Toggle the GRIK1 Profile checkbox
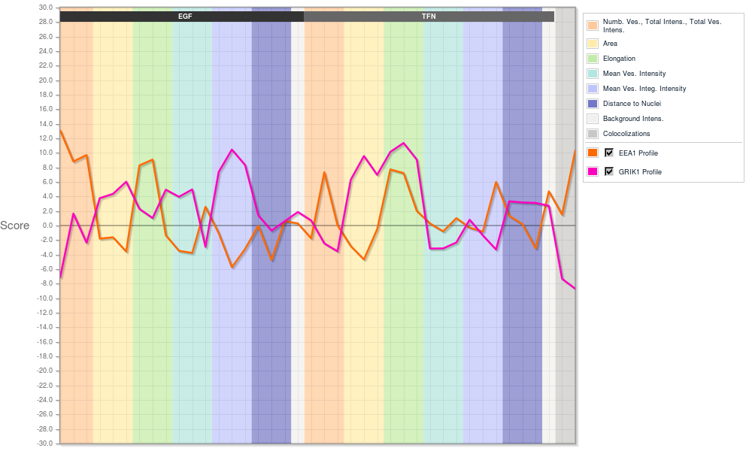 tap(610, 171)
